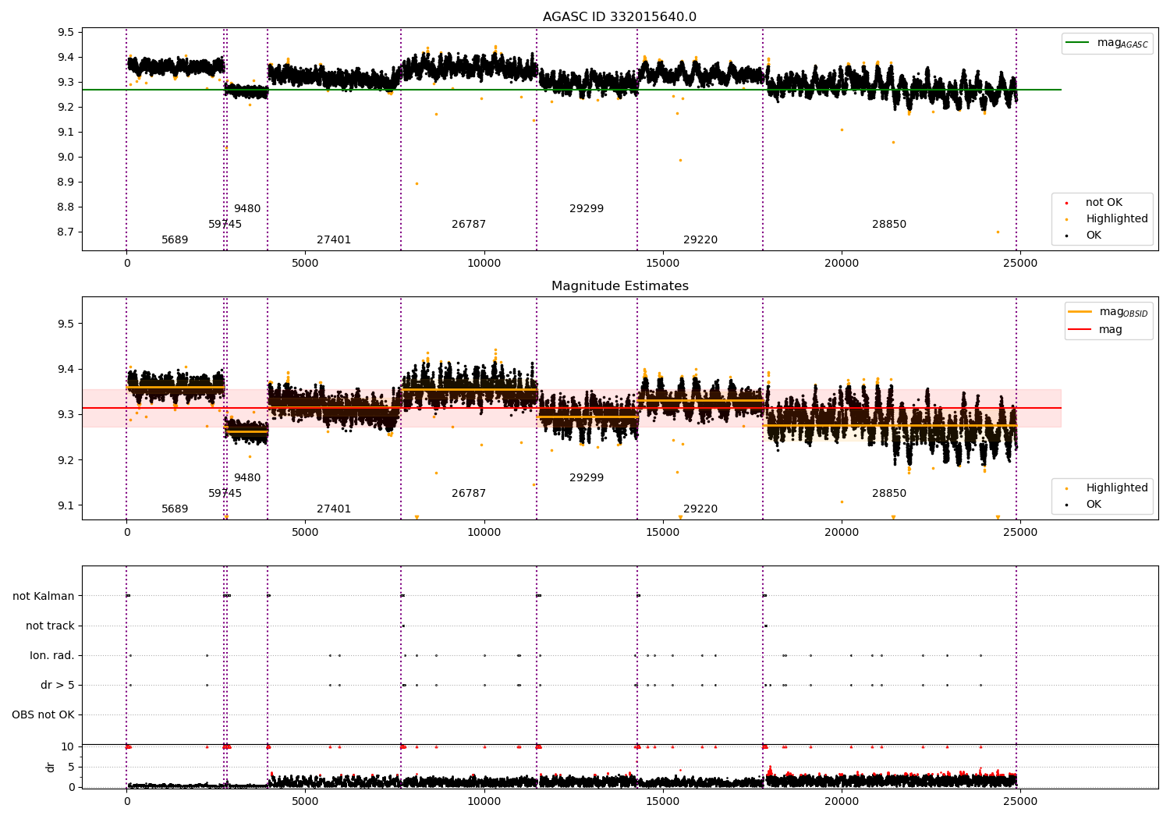This screenshot has width=1170, height=819.
Task: Click the mag OBSID legend label in middle plot
Action: pos(1123,312)
